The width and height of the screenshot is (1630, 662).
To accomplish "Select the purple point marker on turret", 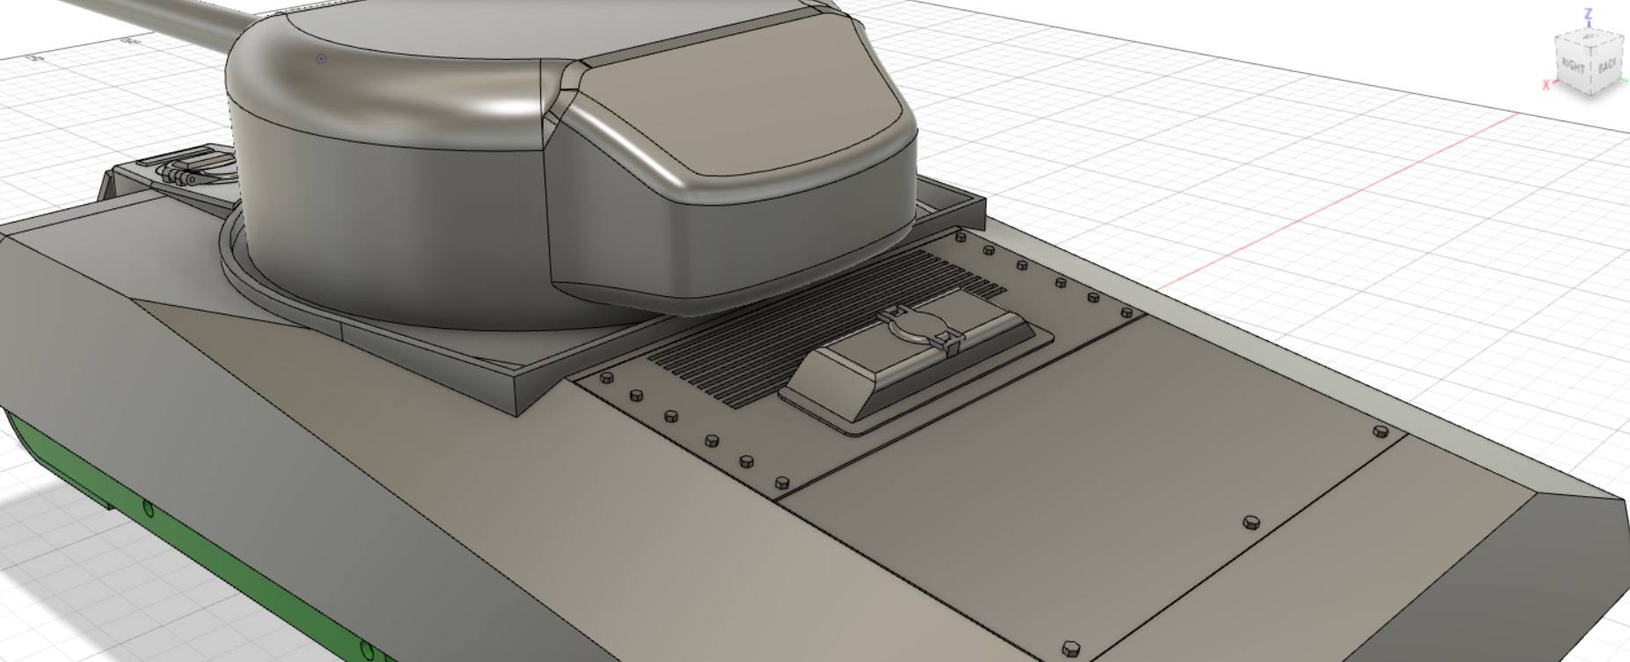I will coord(321,59).
